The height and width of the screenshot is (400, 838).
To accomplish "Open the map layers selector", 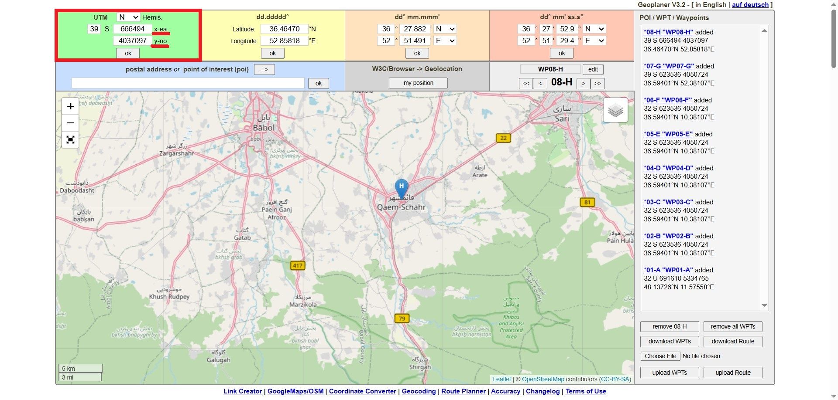I will pyautogui.click(x=615, y=110).
